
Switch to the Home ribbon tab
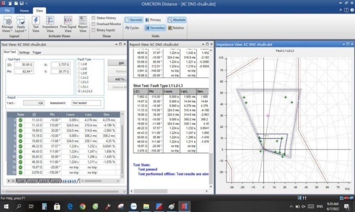point(24,10)
